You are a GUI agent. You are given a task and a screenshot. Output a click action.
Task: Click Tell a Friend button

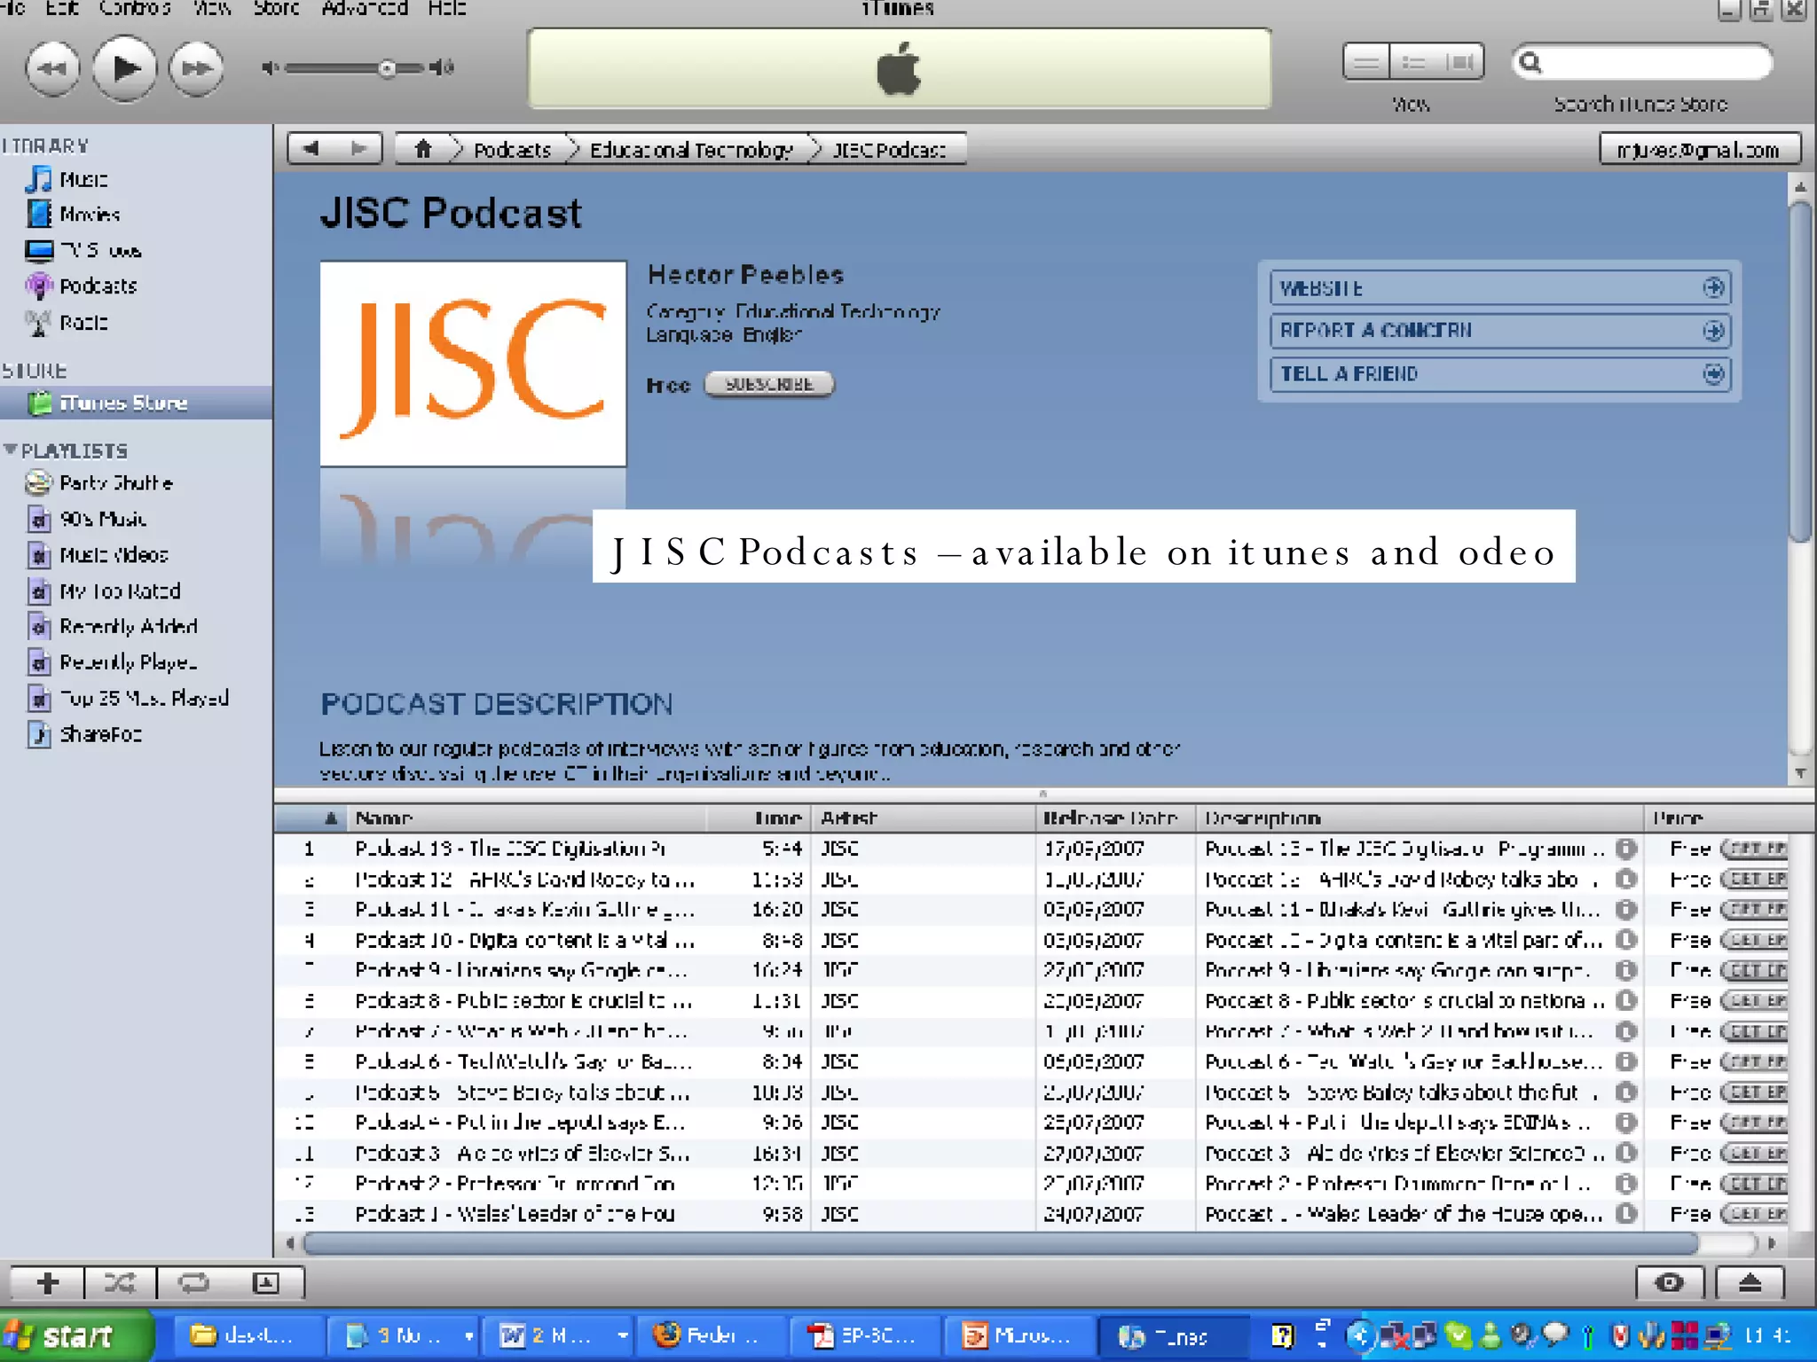point(1498,373)
